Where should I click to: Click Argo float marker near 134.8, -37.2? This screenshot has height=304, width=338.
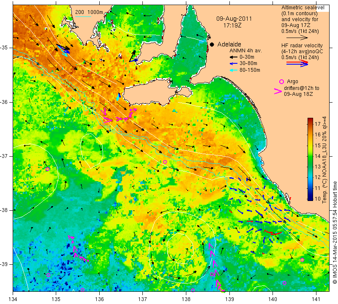47,169
